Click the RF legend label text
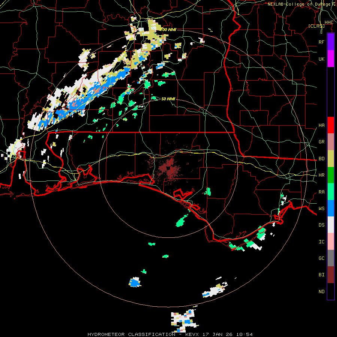Screen dimensions: 337x337 (x=321, y=42)
